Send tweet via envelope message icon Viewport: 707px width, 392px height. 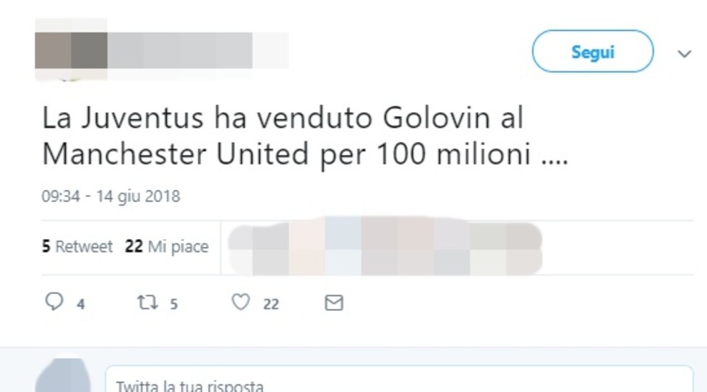click(334, 303)
